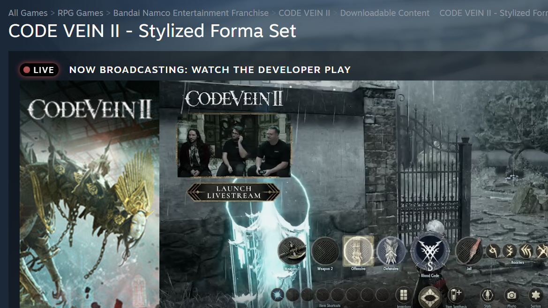
Task: Open the Stats character icon
Action: click(488, 295)
